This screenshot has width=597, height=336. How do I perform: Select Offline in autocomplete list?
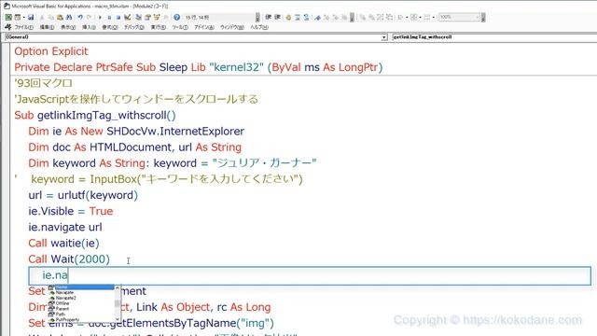[62, 303]
